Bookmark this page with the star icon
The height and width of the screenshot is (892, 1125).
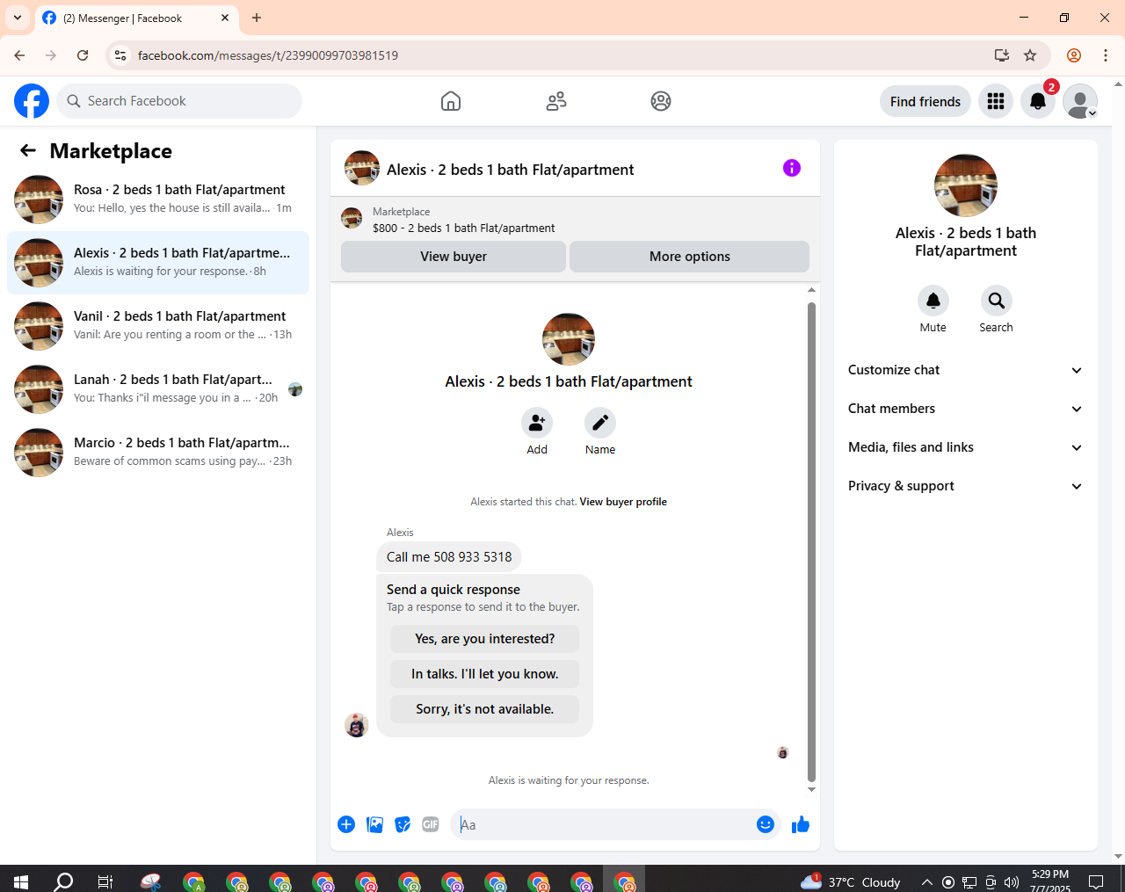[x=1030, y=55]
